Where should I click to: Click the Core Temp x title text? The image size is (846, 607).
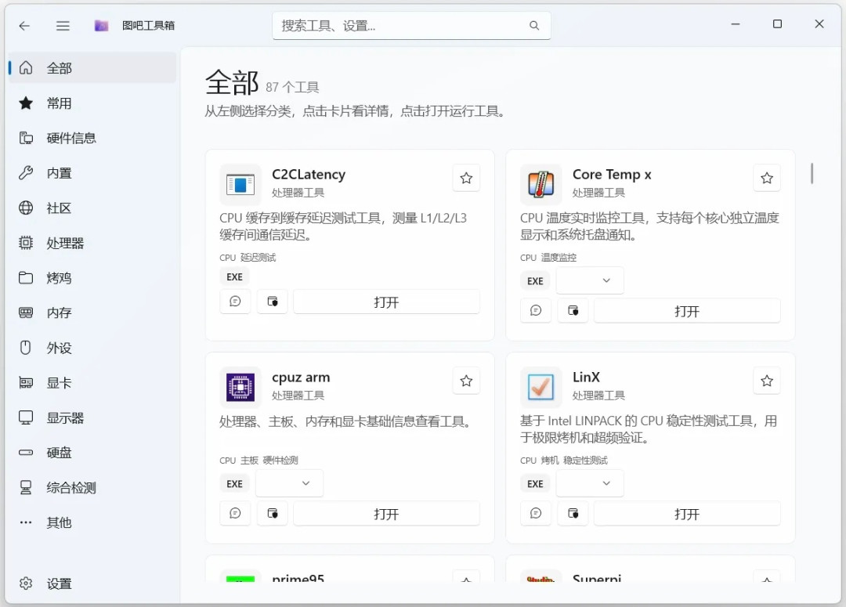tap(612, 175)
